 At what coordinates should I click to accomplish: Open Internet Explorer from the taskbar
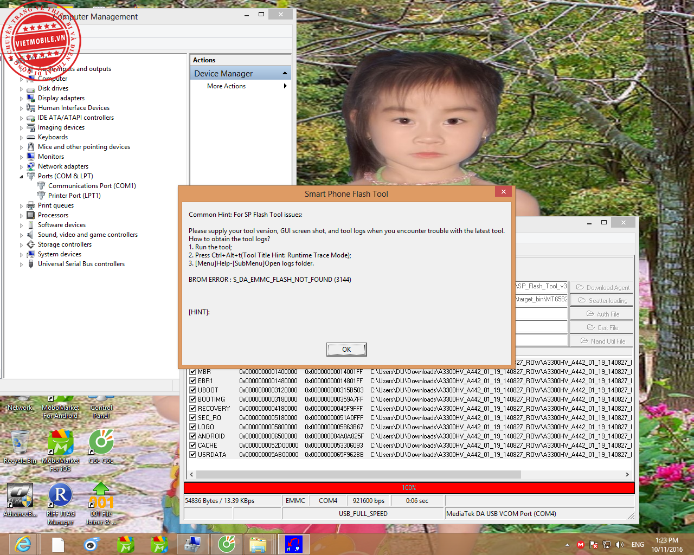[23, 544]
